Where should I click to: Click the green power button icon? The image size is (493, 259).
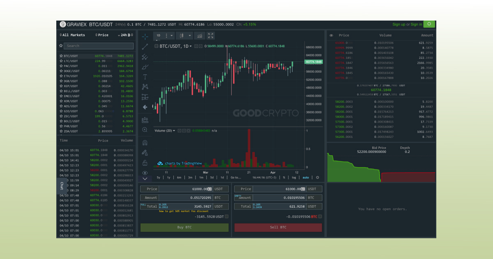point(430,24)
